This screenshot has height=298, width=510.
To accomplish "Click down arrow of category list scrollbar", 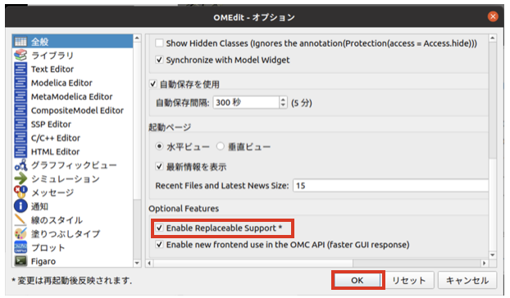I will [137, 263].
